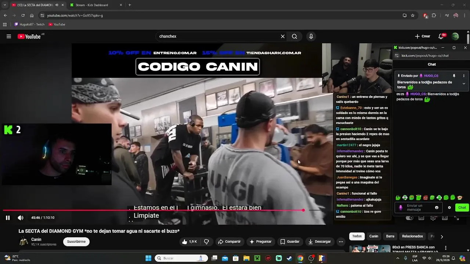Focus the Kick chat Enviar un mensaje field
Image resolution: width=470 pixels, height=264 pixels.
[418, 208]
